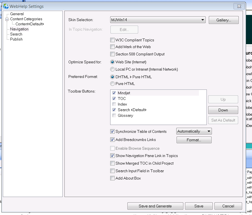This screenshot has width=252, height=215.
Task: Toggle Add Breadcrumbs Links checkbox
Action: (x=112, y=140)
